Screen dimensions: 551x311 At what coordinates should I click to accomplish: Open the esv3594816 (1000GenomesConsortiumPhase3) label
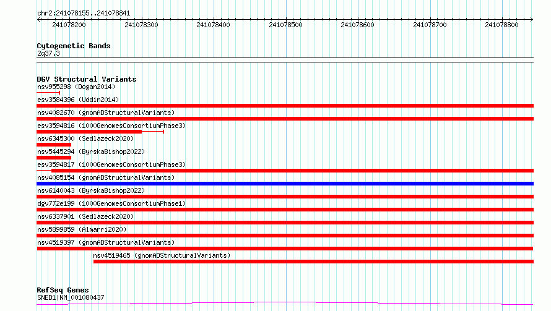pyautogui.click(x=111, y=126)
